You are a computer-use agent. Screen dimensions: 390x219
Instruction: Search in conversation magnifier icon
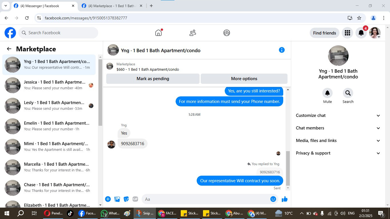(x=348, y=93)
